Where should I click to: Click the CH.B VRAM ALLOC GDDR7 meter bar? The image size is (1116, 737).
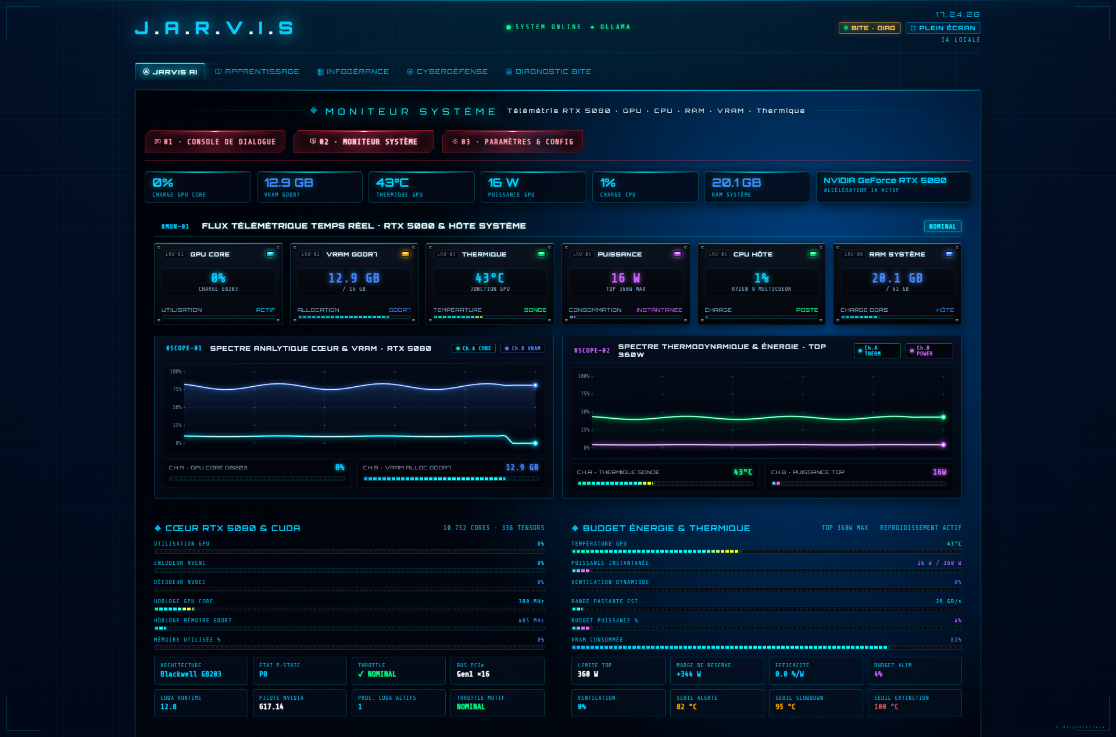pyautogui.click(x=450, y=479)
